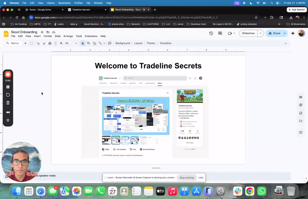Screen dimensions: 308x199
Task: Open the Insert menu
Action: pos(37,36)
